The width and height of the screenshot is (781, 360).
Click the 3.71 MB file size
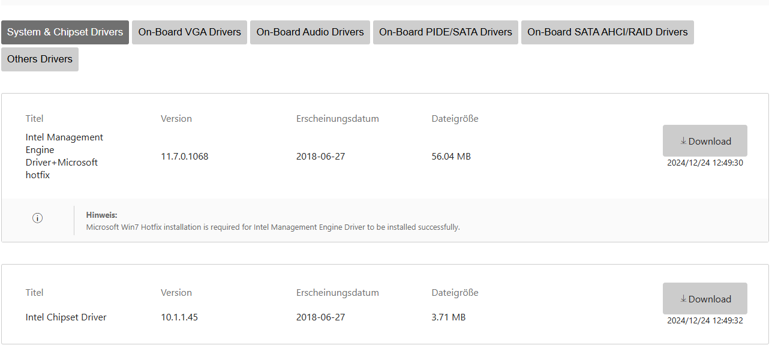tap(449, 317)
